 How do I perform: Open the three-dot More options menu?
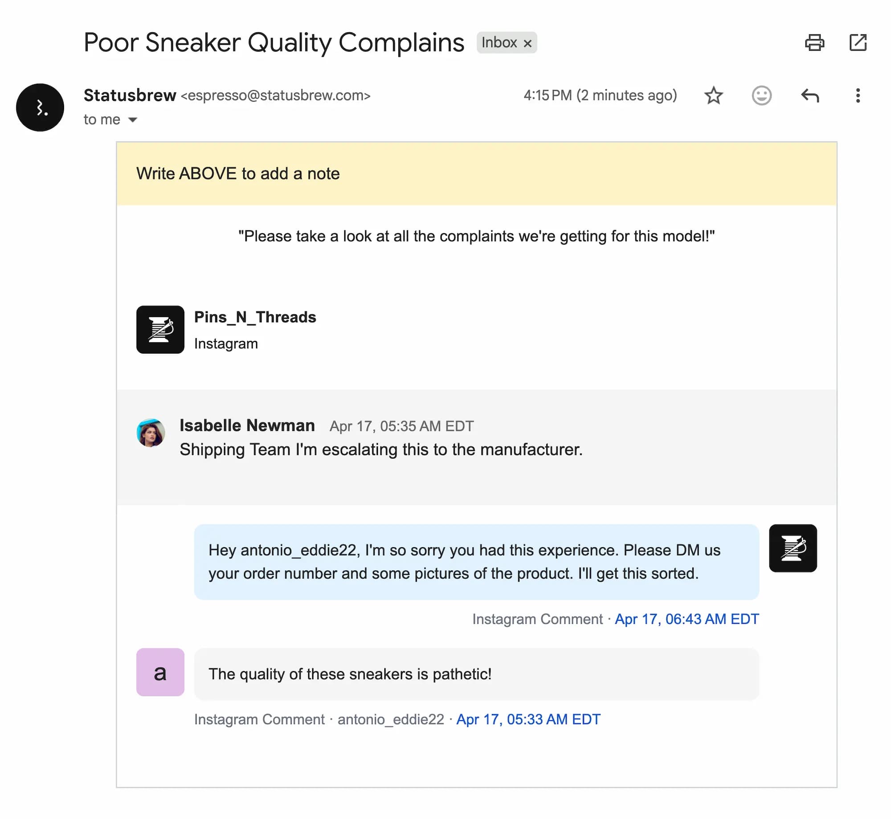(x=858, y=95)
